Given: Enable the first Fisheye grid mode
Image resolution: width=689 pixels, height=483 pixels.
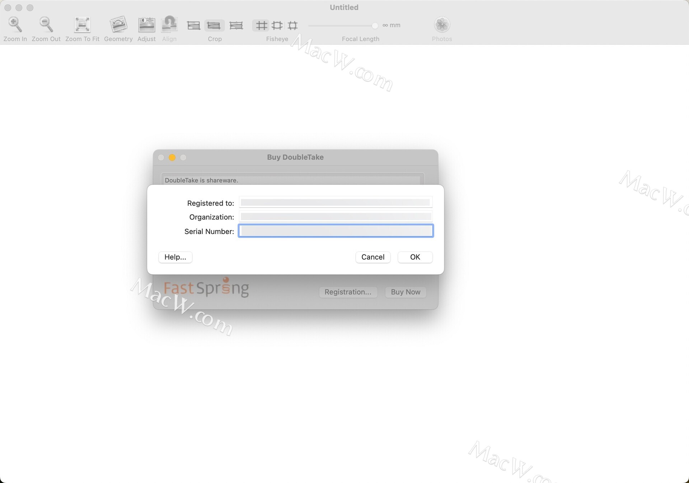Looking at the screenshot, I should pyautogui.click(x=261, y=25).
